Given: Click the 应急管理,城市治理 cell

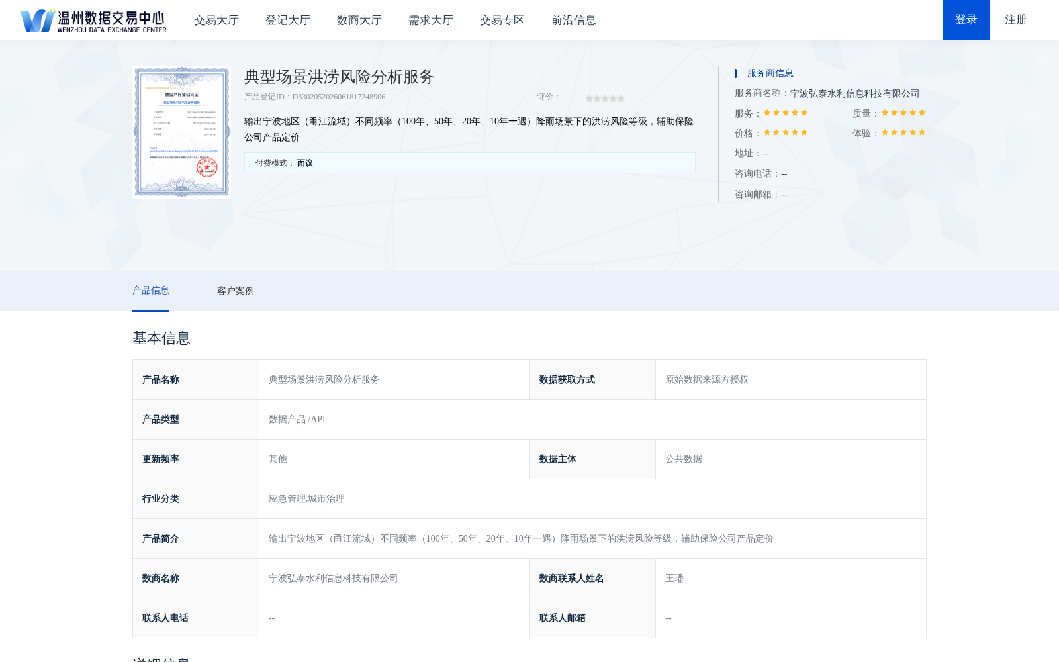Looking at the screenshot, I should point(592,499).
